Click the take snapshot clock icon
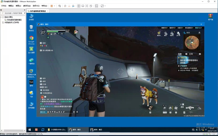Screen dimensions: 218x136 (65, 6)
